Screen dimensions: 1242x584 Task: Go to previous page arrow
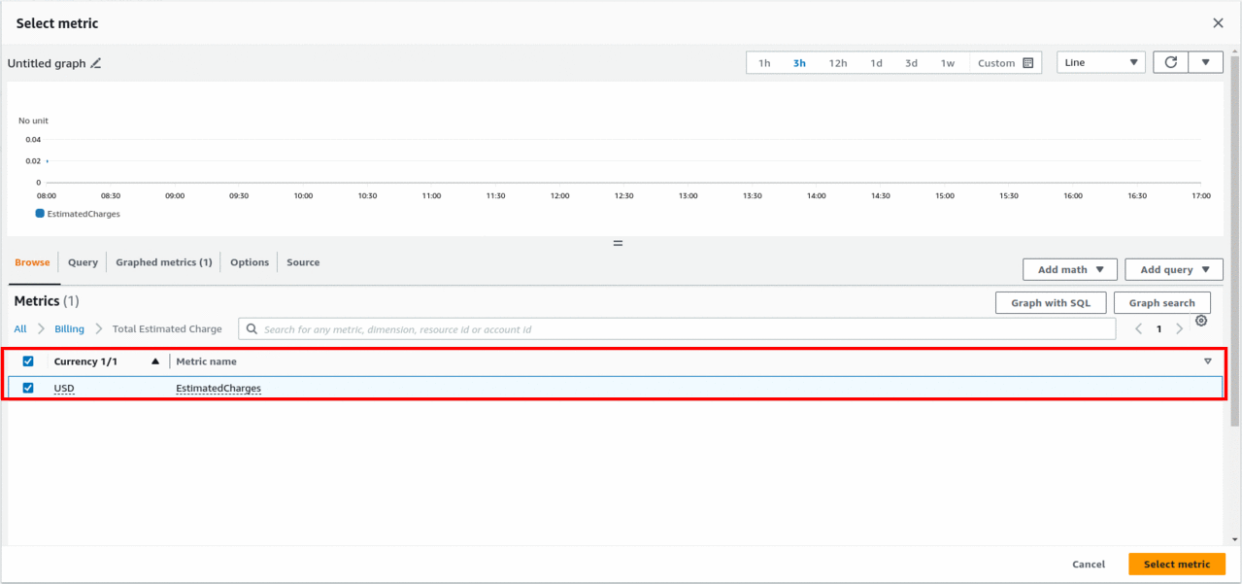[x=1140, y=329]
